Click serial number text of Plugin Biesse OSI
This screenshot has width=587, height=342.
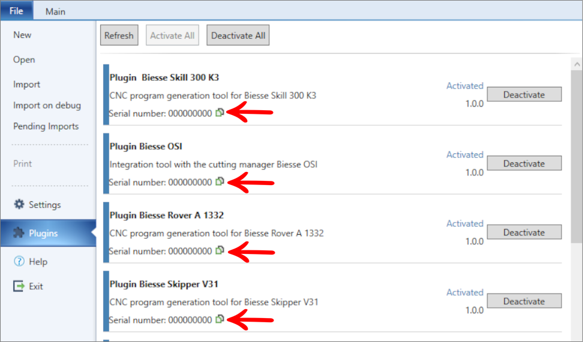(x=160, y=182)
